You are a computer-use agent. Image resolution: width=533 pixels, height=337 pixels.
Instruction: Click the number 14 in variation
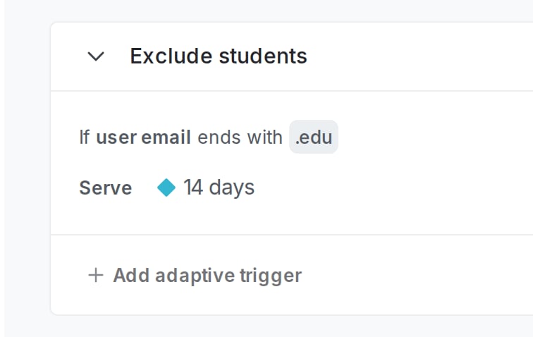193,187
